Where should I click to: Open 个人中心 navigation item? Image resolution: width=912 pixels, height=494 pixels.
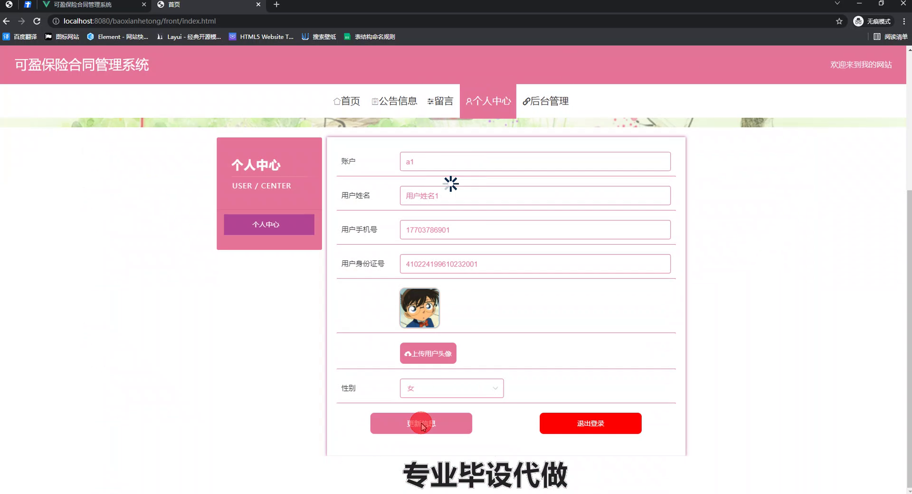(x=488, y=101)
